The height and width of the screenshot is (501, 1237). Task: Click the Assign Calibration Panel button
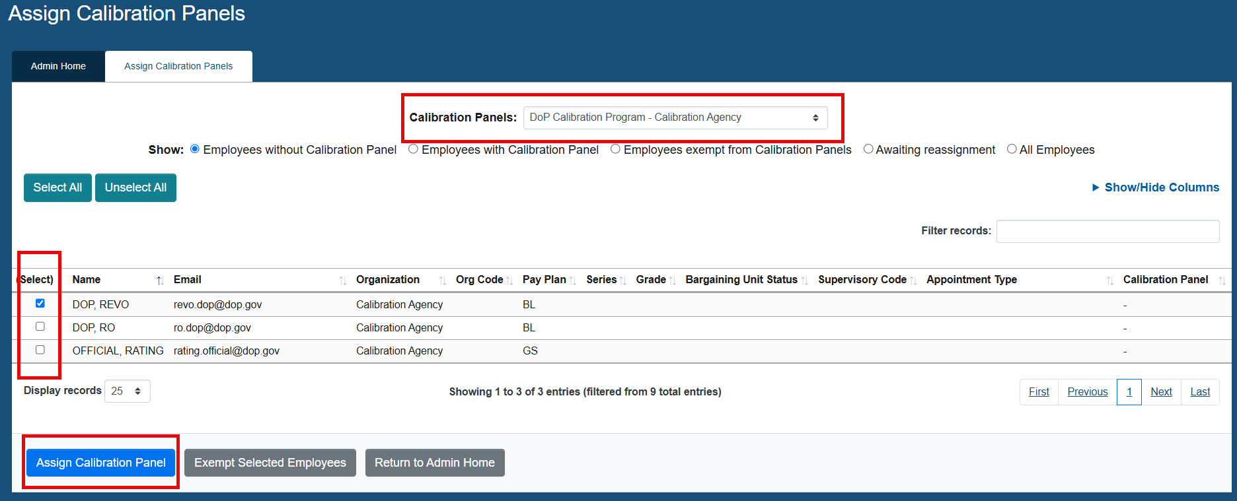pos(101,463)
